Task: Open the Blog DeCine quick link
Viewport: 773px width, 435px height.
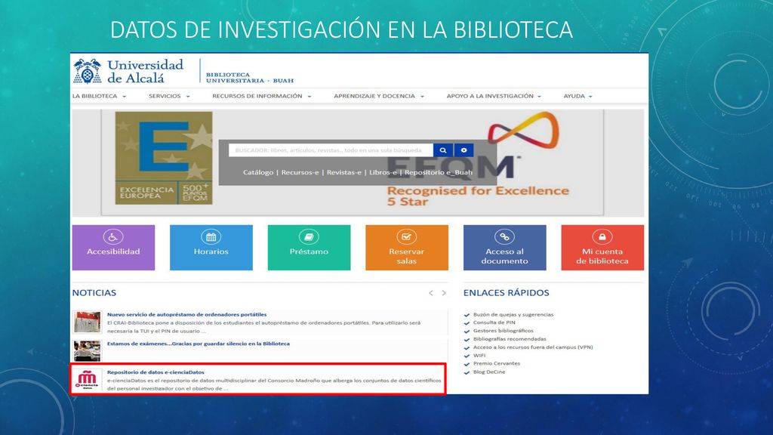Action: 489,372
